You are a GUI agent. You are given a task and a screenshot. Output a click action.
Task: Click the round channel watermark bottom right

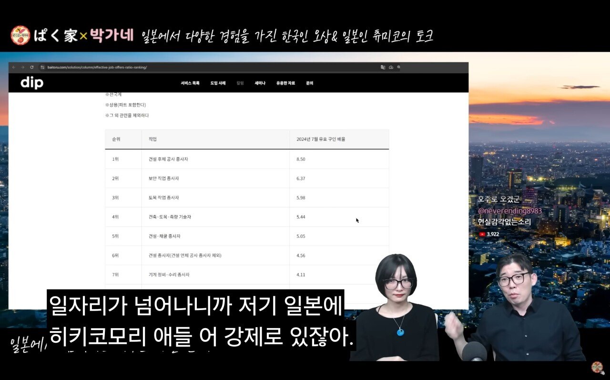tap(597, 368)
